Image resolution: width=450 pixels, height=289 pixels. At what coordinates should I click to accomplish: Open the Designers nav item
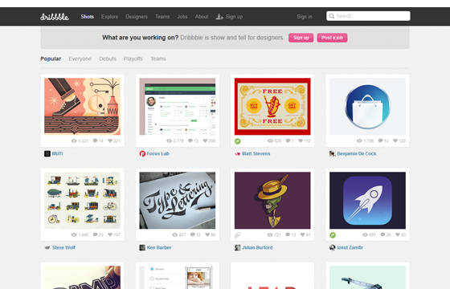pyautogui.click(x=137, y=17)
